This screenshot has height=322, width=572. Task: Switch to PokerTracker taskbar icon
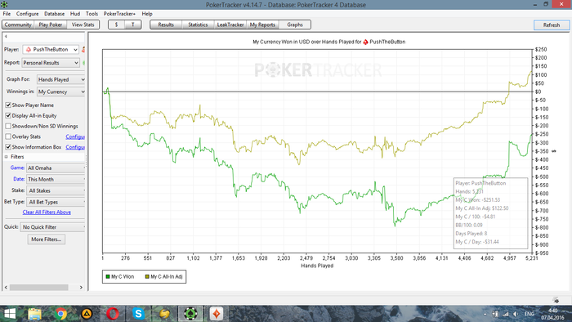click(x=190, y=314)
